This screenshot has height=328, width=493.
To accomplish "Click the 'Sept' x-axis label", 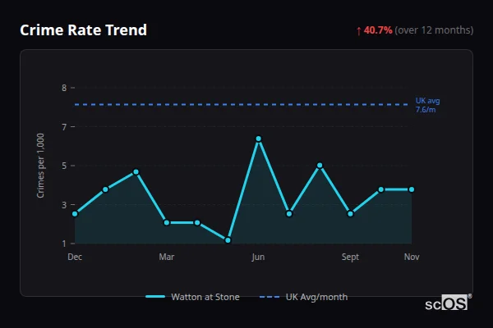I will 350,257.
